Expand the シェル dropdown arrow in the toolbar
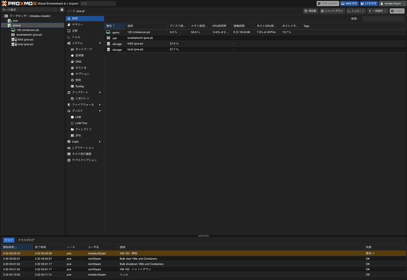Viewport: 407px width, 280px height. pos(363,11)
